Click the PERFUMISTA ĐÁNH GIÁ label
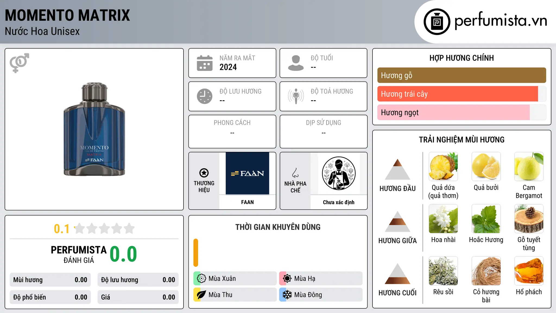The width and height of the screenshot is (556, 313). coord(79,255)
